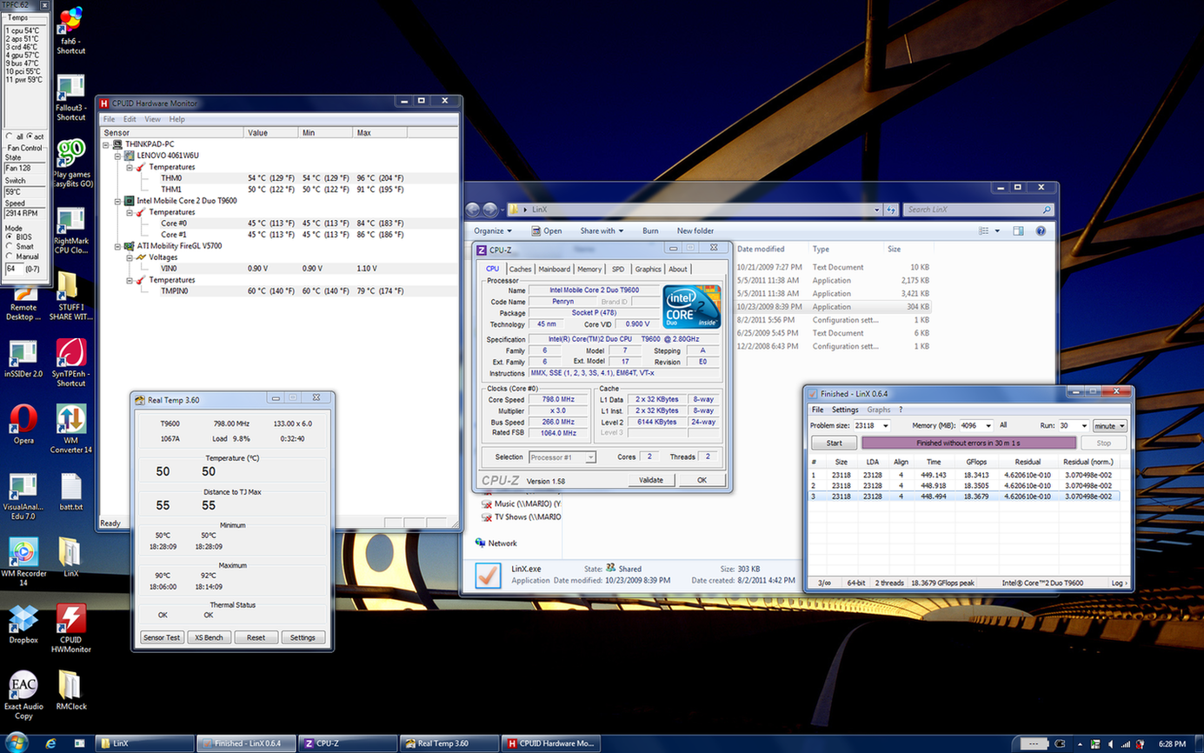Choose Manual fan mode
1204x753 pixels.
pyautogui.click(x=10, y=257)
